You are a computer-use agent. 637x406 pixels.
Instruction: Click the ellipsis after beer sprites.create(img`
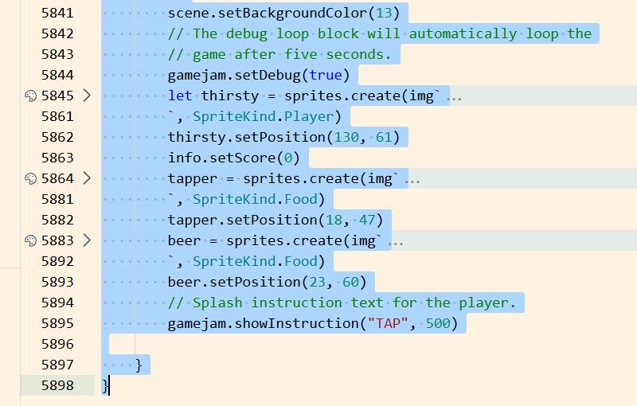(396, 241)
